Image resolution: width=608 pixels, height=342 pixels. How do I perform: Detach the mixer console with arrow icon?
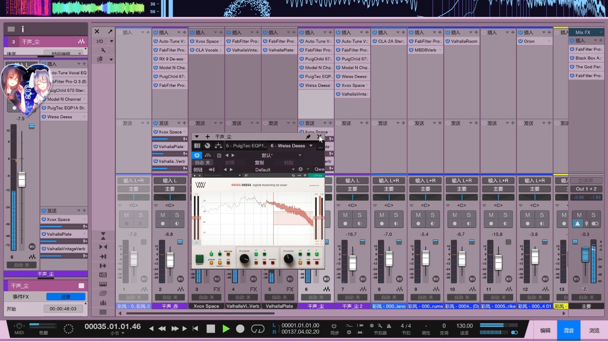click(x=110, y=31)
